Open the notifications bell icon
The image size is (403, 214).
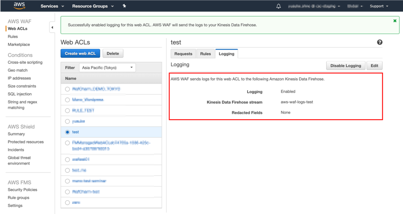(279, 6)
